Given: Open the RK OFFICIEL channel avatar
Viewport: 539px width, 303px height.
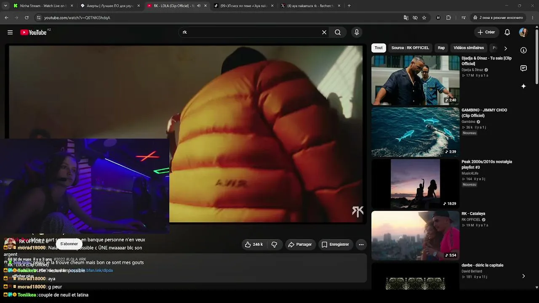Looking at the screenshot, I should coord(10,243).
